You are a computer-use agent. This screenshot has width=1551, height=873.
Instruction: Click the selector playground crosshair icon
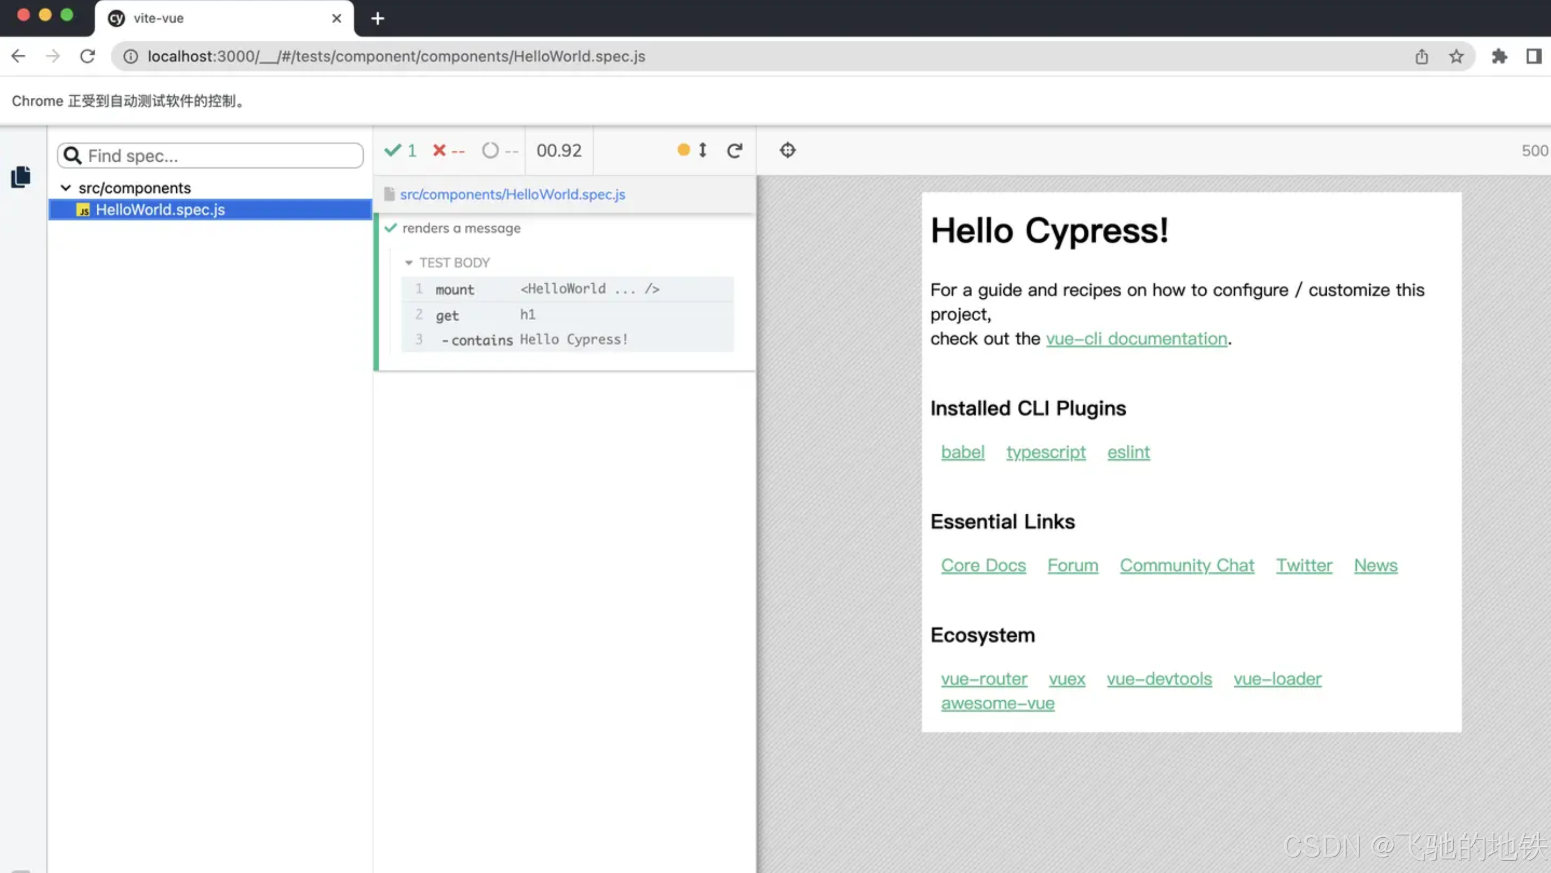pyautogui.click(x=788, y=150)
